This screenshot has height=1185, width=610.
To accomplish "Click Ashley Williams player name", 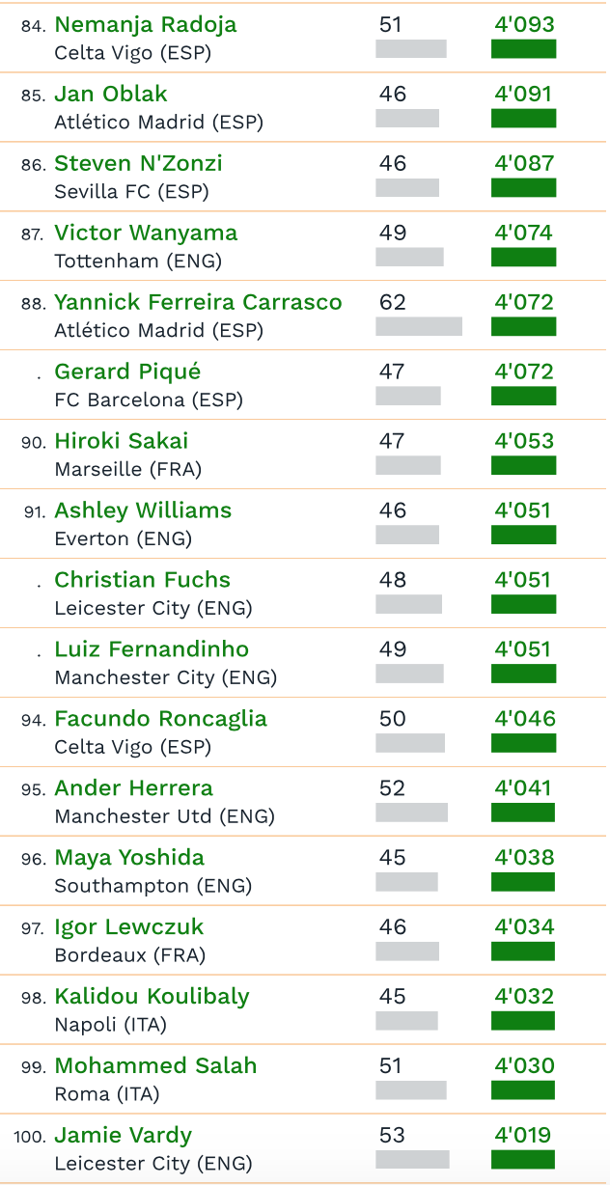I will tap(143, 511).
